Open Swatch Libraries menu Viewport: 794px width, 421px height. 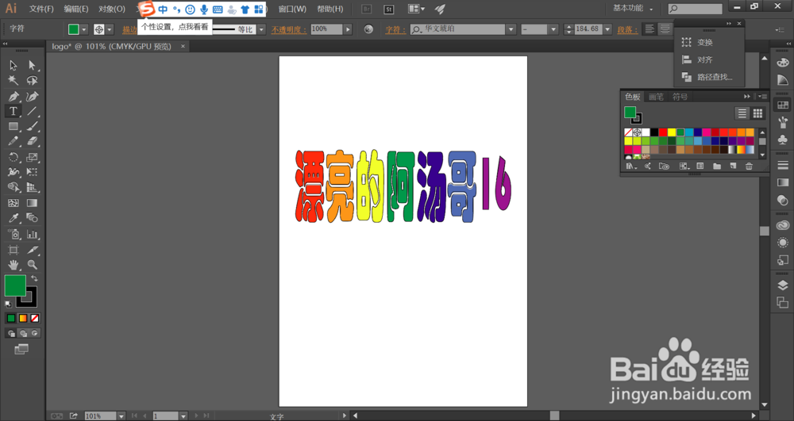click(630, 166)
